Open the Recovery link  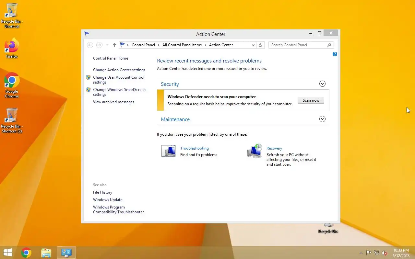click(x=274, y=148)
